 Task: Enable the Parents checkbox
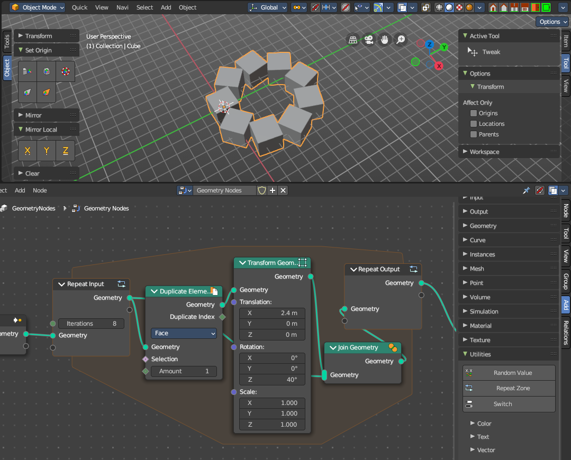click(474, 134)
